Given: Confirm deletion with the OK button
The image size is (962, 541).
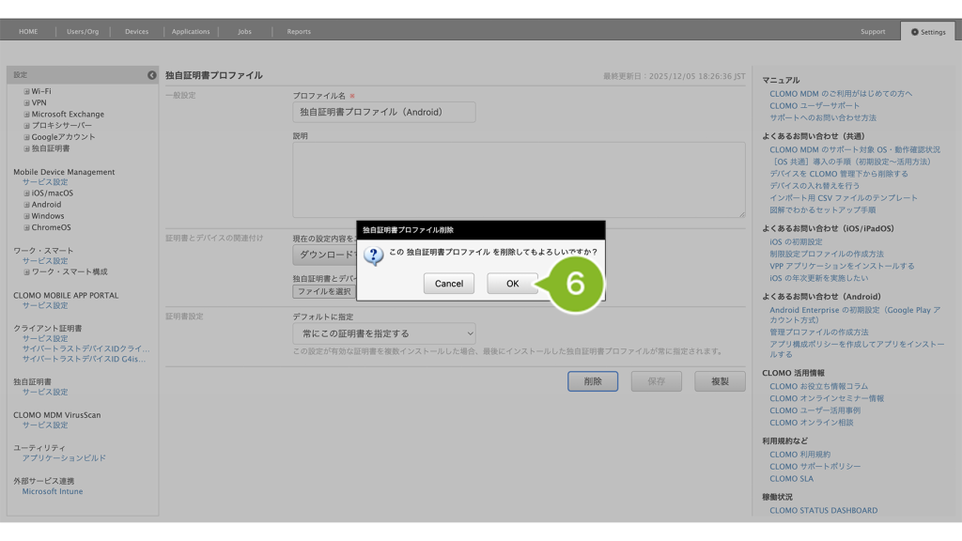Looking at the screenshot, I should point(512,284).
